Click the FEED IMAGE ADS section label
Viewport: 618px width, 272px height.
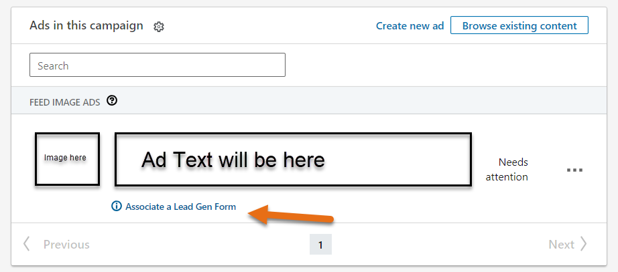coord(65,102)
